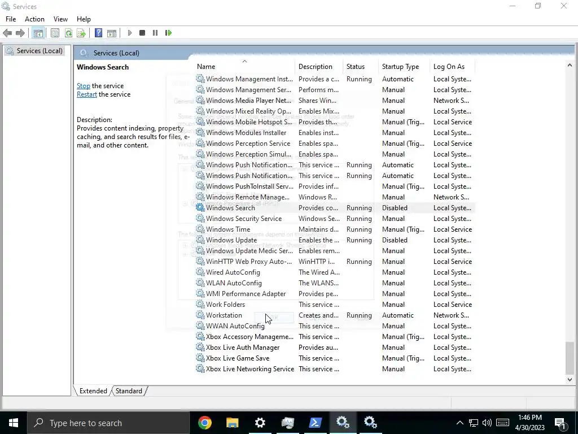Click the gear icon beside Windows Remote Management
Screen dimensions: 578x434
tap(200, 197)
